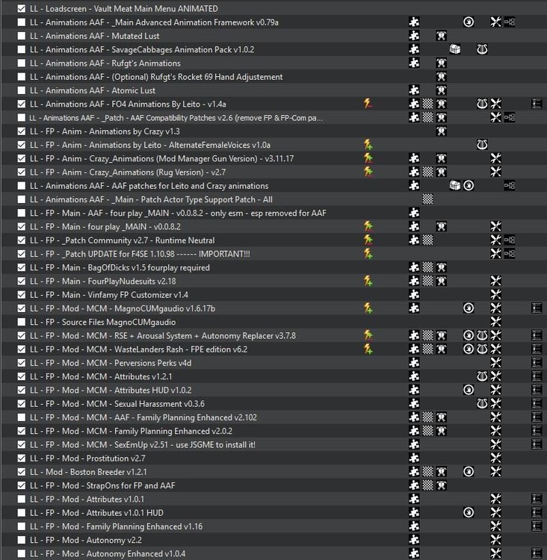Click plugin icon in four play only esm row
The height and width of the screenshot is (560, 547).
point(414,213)
